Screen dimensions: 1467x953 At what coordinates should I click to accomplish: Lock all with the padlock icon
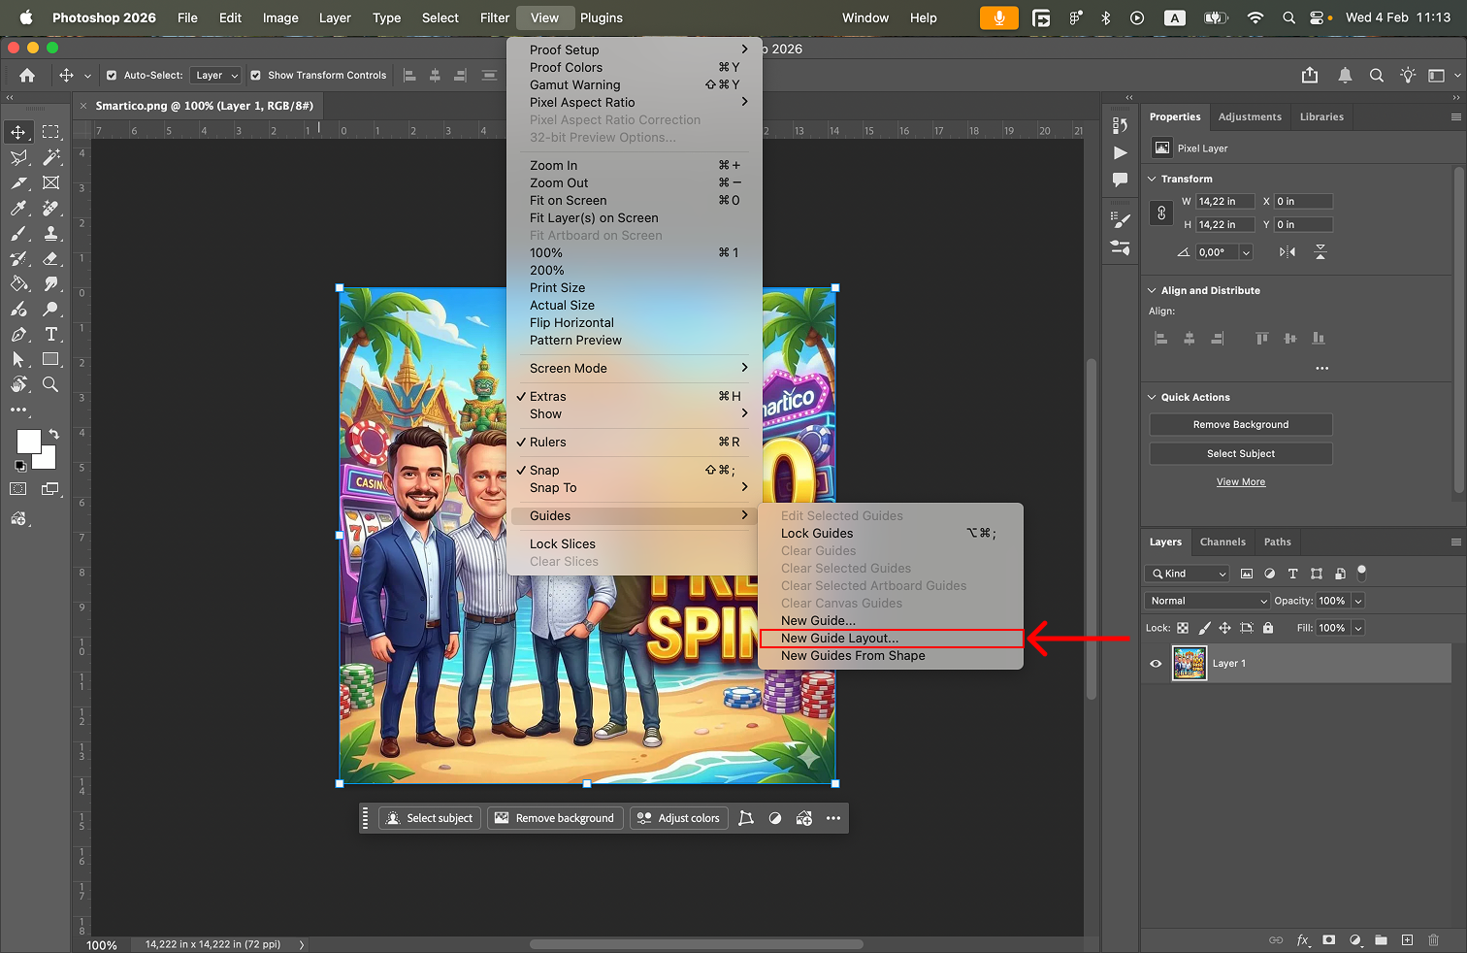click(1268, 628)
